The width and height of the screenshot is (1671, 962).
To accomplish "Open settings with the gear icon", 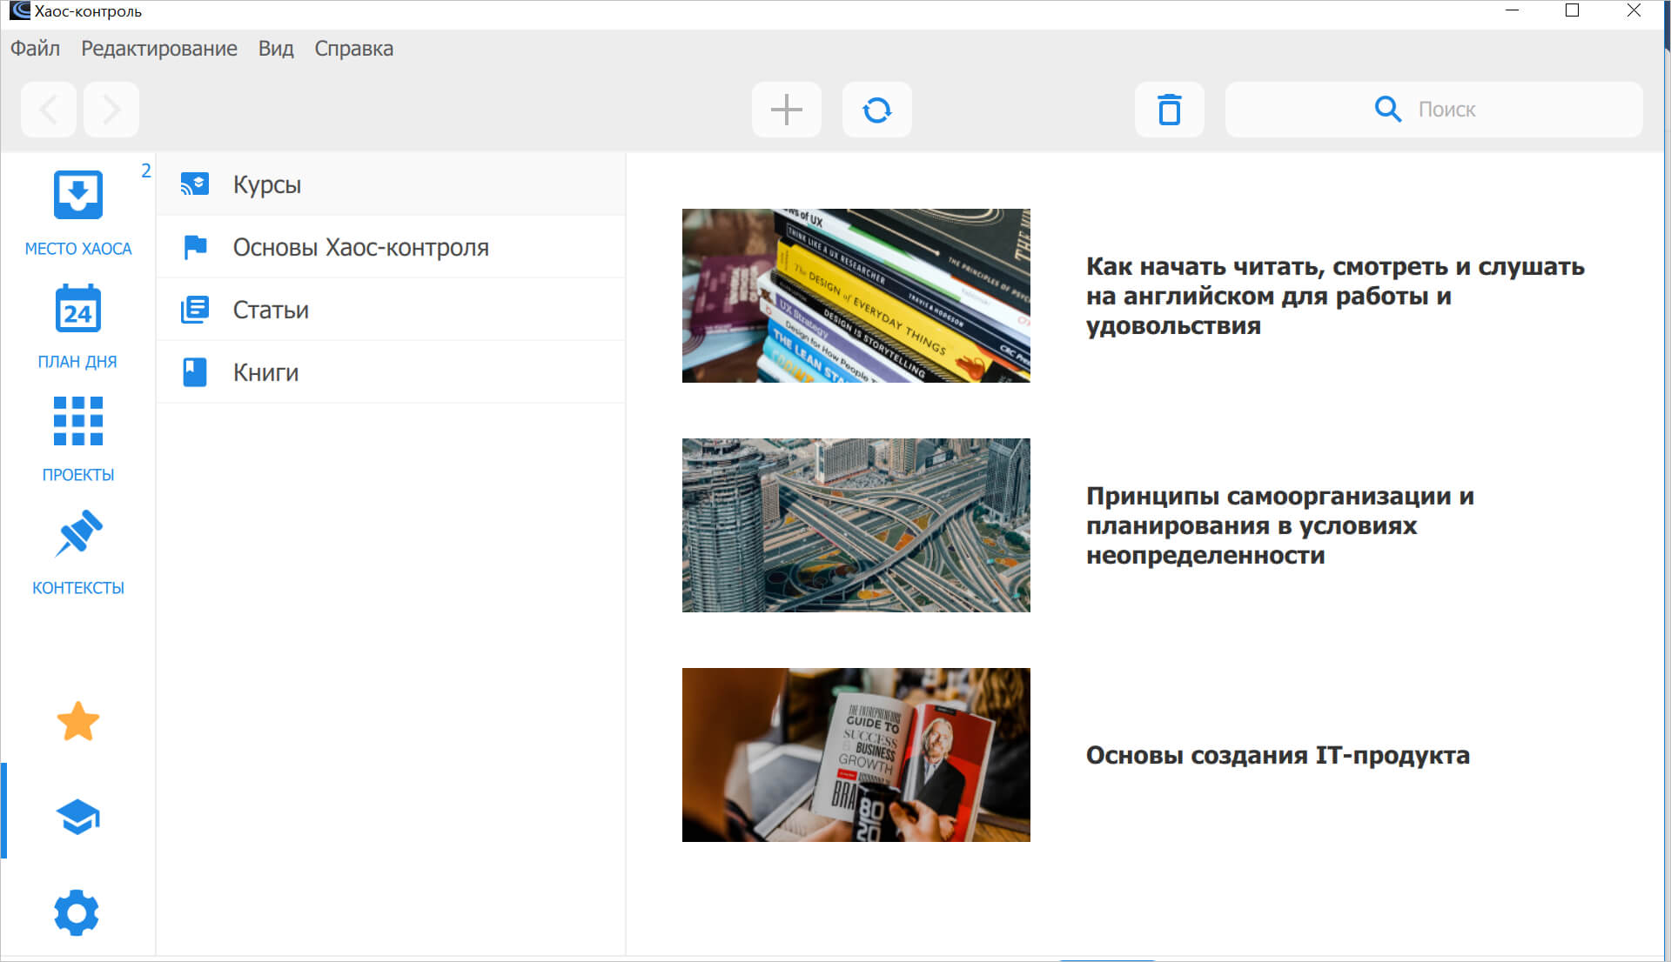I will 77,912.
